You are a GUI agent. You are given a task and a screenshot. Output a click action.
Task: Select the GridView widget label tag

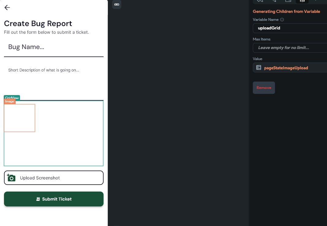(x=12, y=97)
